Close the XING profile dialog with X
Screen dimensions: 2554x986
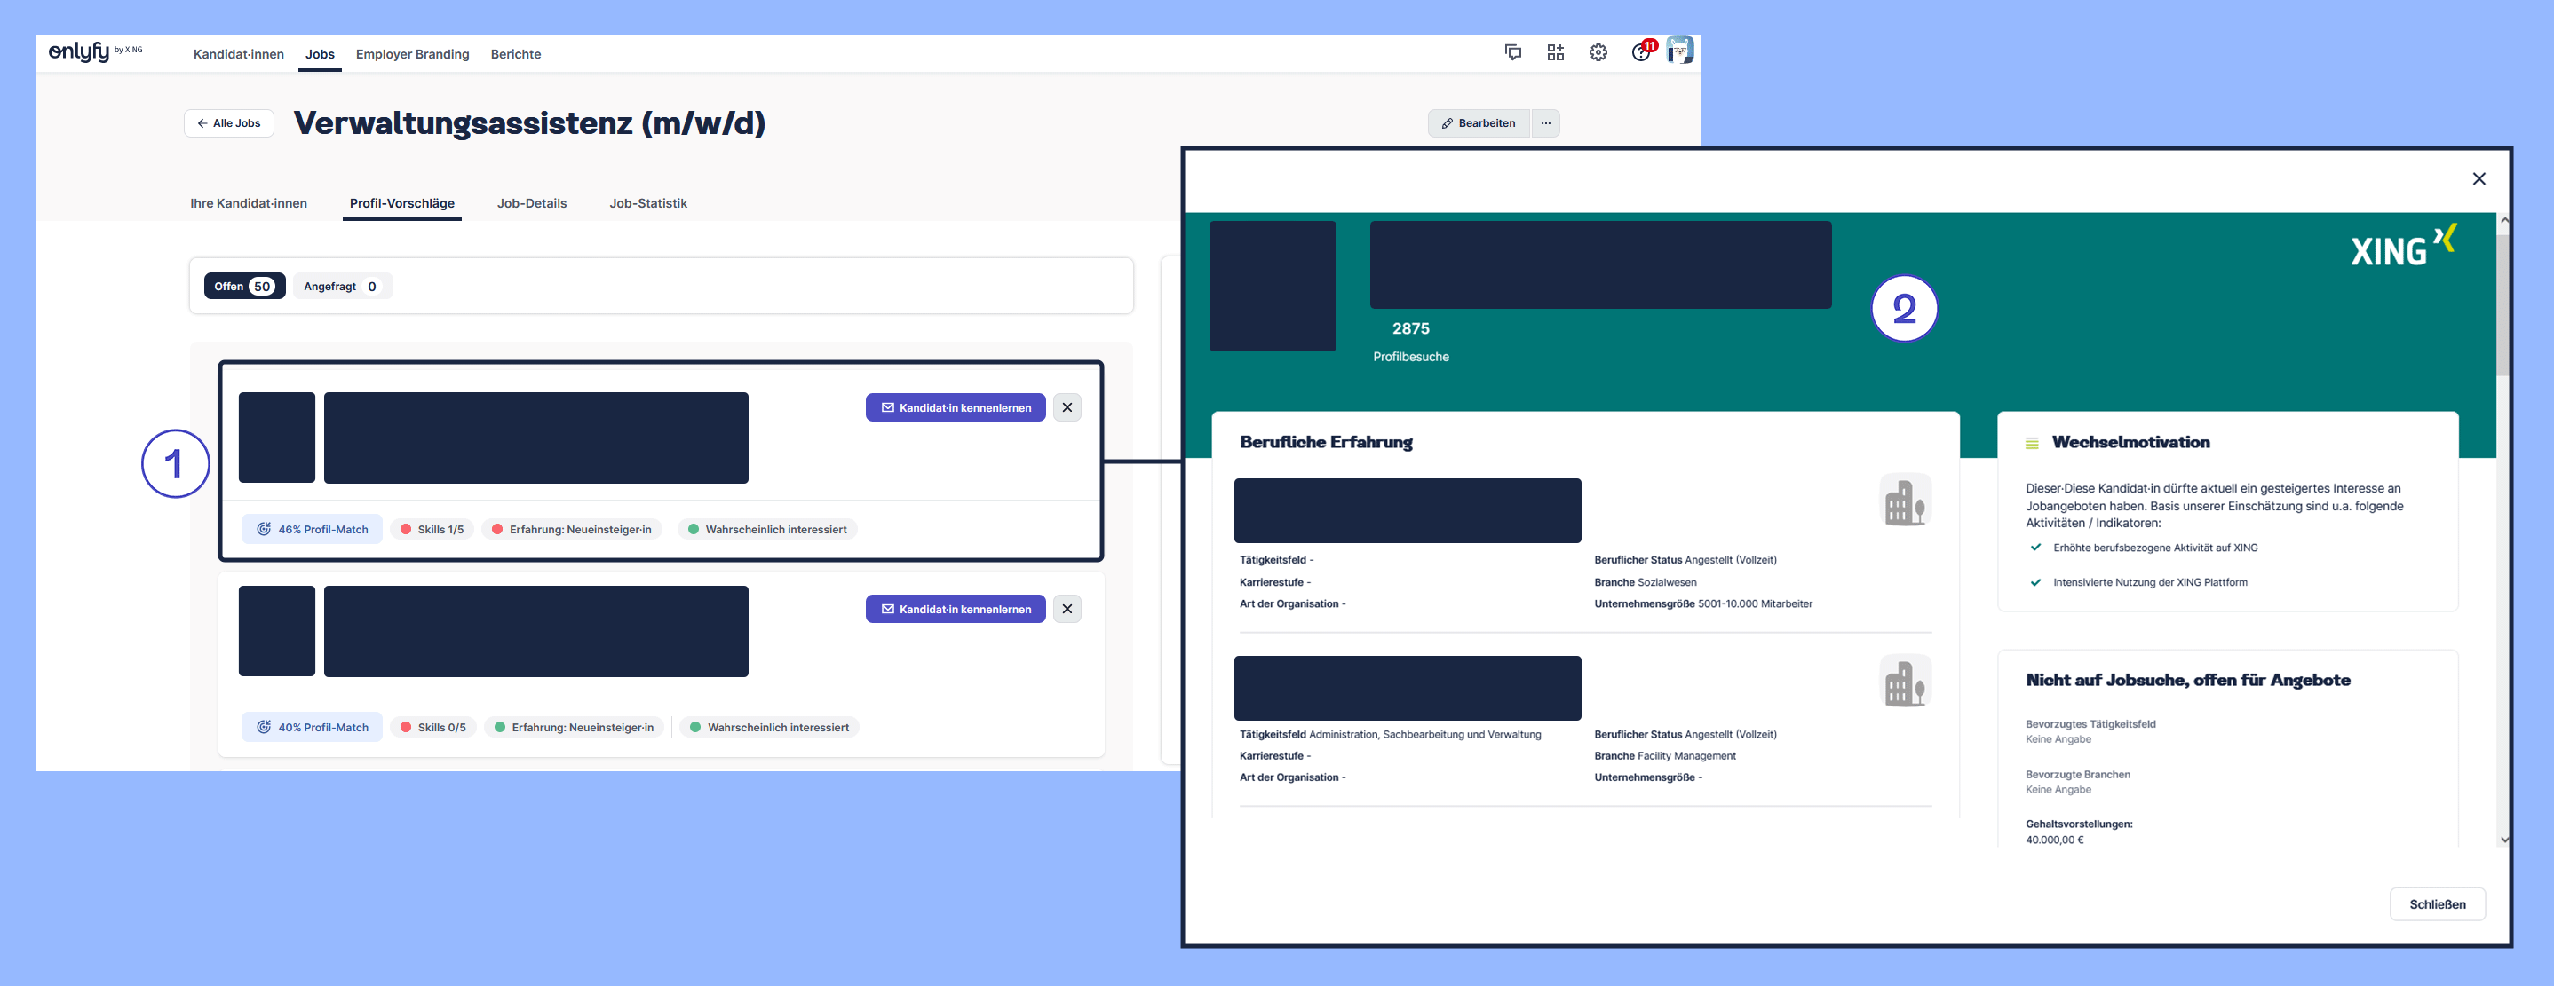coord(2478,178)
